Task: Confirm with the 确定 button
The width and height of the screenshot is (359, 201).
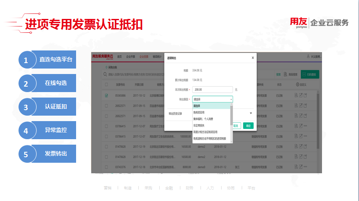Action: click(x=248, y=126)
